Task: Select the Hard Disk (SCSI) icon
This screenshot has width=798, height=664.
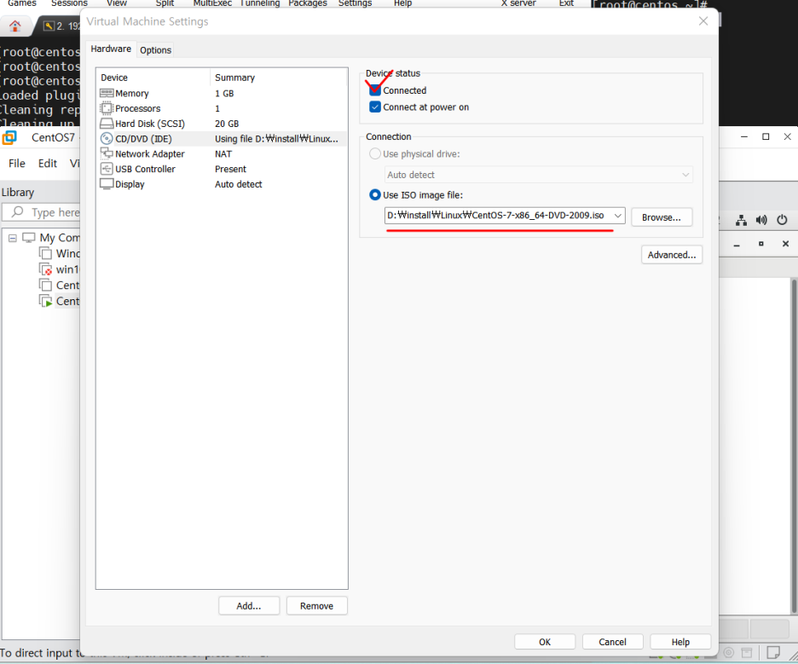Action: coord(107,124)
